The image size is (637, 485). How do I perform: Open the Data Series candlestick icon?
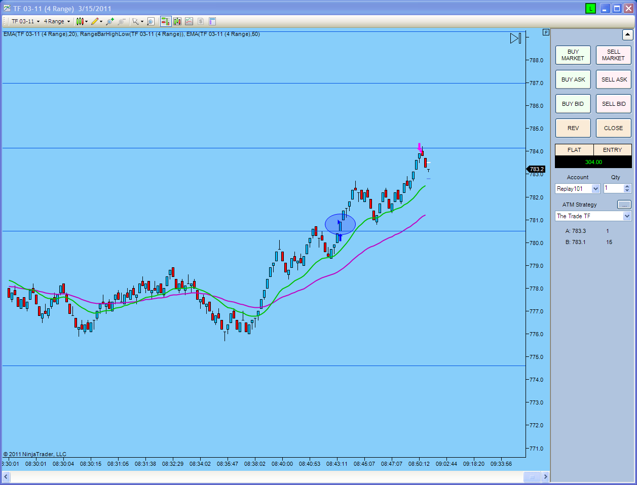click(x=177, y=21)
